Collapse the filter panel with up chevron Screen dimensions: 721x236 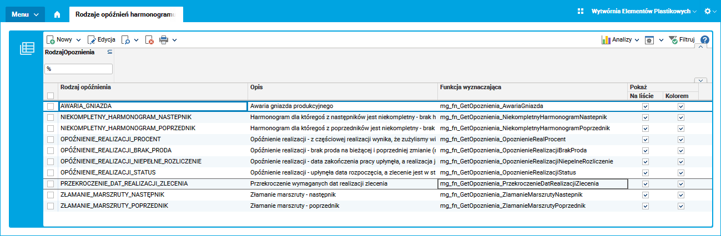700,47
